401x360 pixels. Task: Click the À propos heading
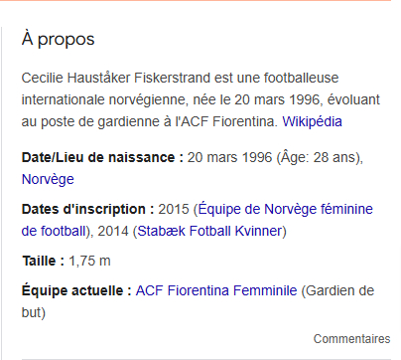tap(58, 39)
